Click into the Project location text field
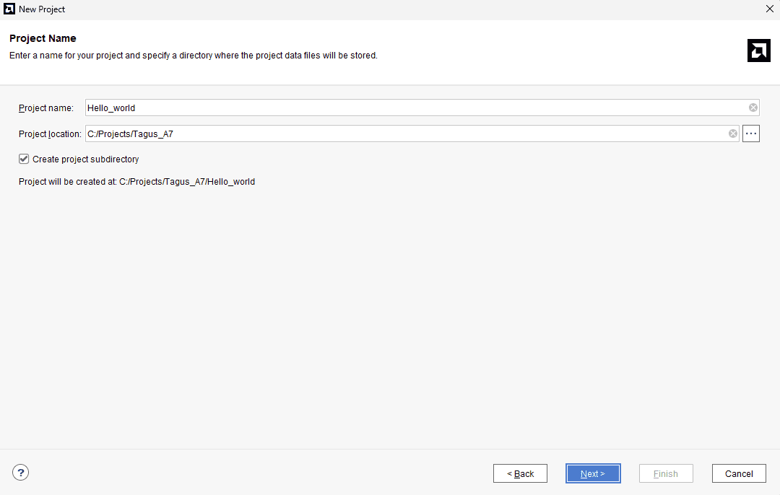780x495 pixels. click(404, 133)
